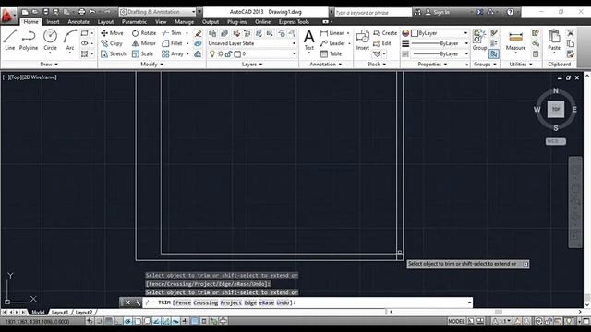The image size is (591, 332).
Task: Toggle MODEL space button in status bar
Action: pos(456,321)
